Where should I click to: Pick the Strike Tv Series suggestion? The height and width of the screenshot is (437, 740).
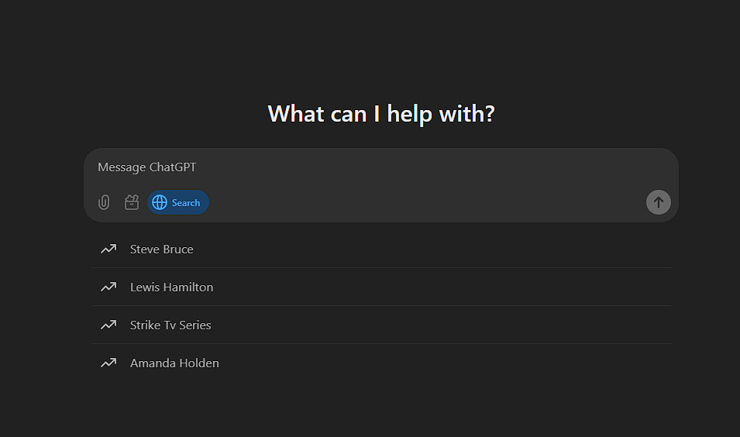coord(381,325)
